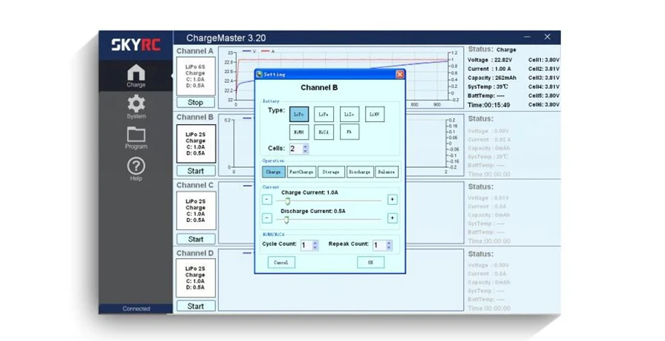Open the Help question mark section

click(x=136, y=169)
